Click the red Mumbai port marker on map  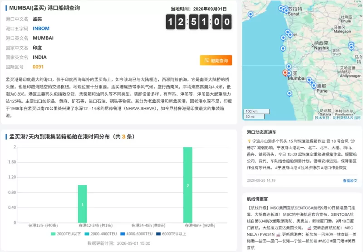click(x=285, y=73)
